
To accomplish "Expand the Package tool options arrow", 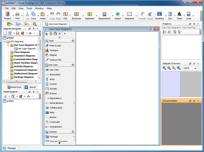I will (74, 137).
